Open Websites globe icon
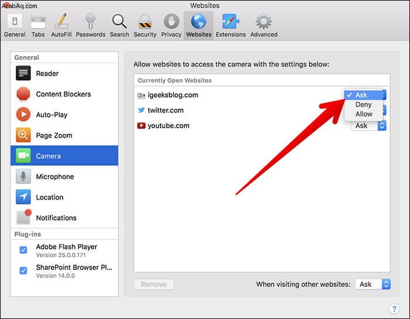 tap(199, 21)
